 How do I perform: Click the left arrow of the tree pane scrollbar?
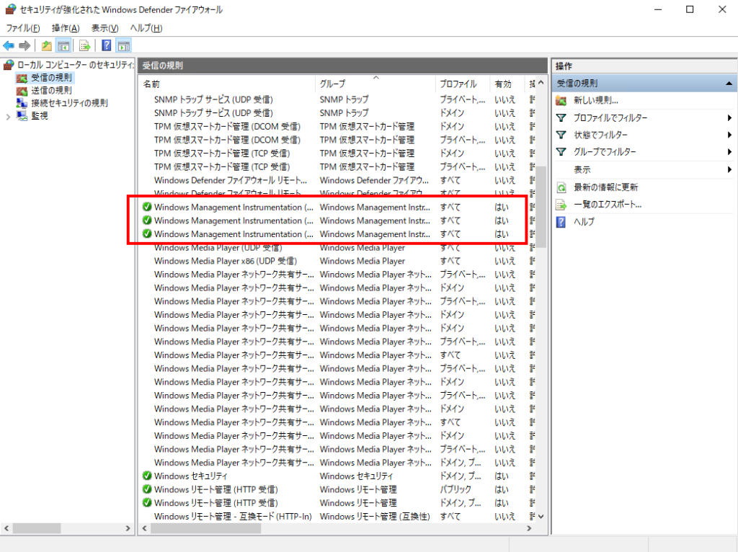6,528
